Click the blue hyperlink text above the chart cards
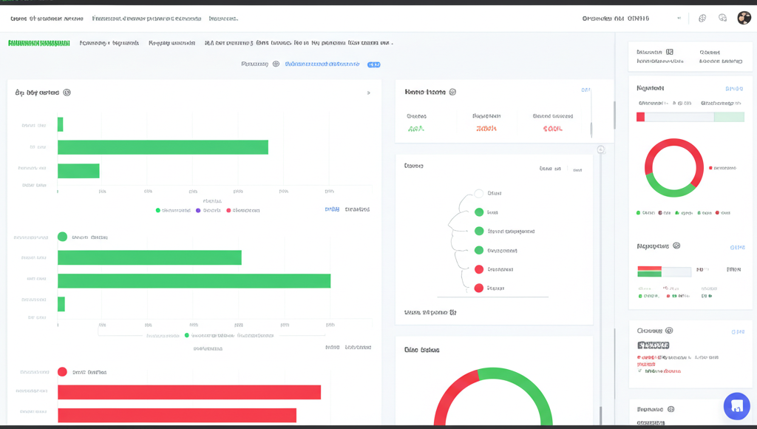The width and height of the screenshot is (757, 429). (322, 64)
